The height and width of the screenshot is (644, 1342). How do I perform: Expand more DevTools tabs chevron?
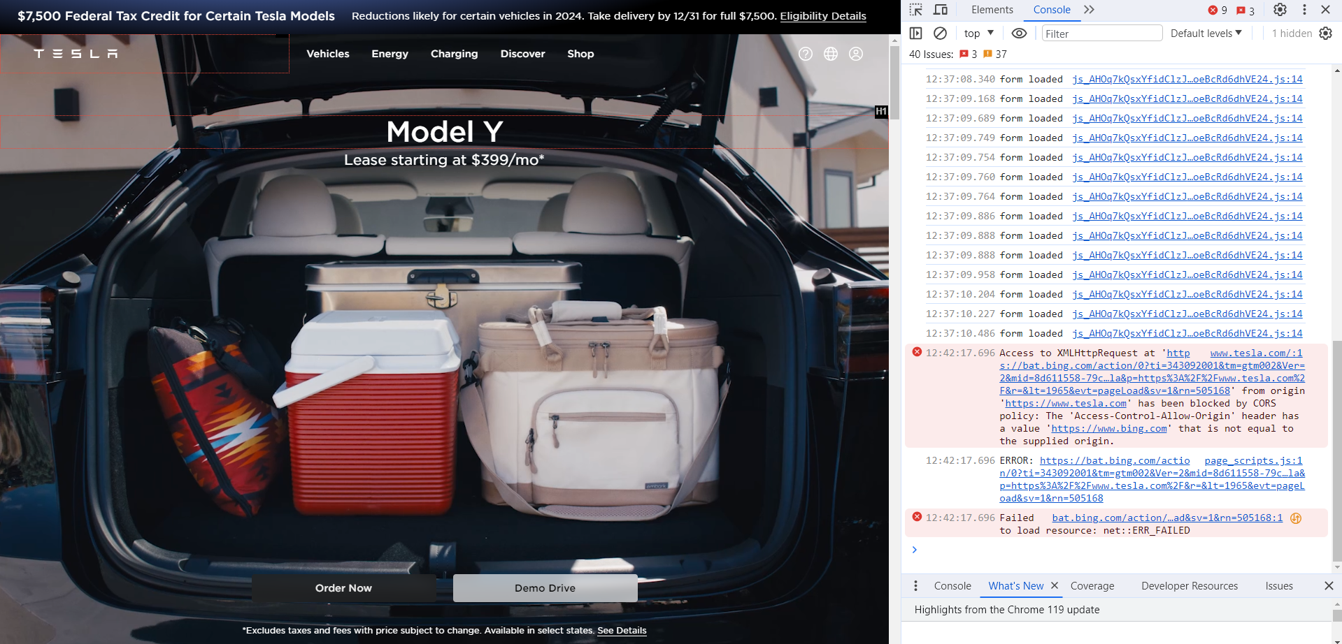pyautogui.click(x=1089, y=10)
